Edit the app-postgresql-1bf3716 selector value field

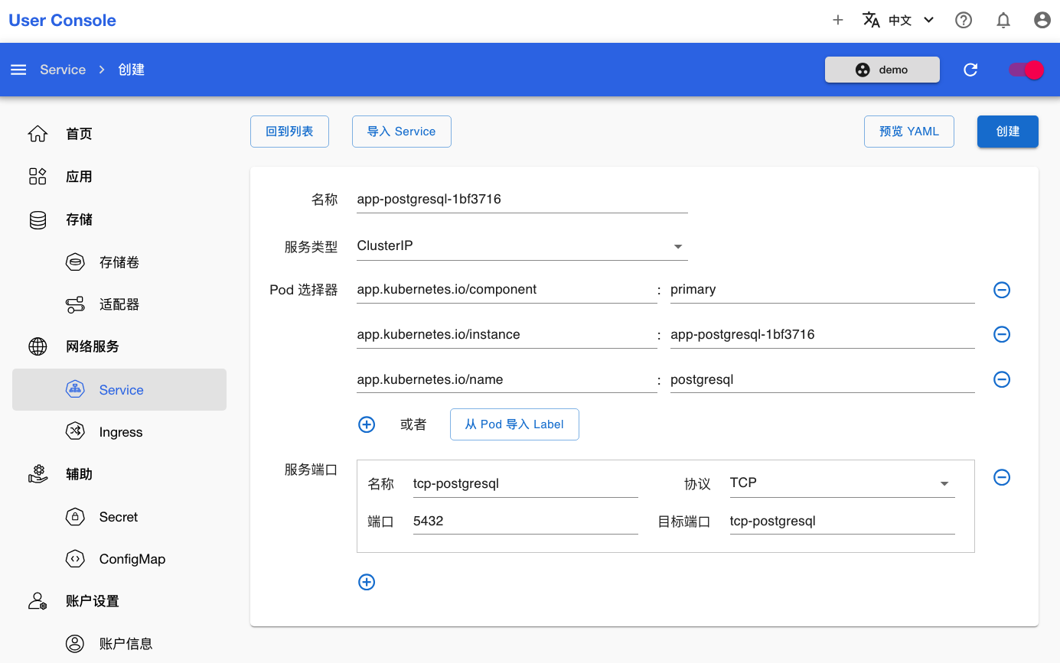point(823,335)
